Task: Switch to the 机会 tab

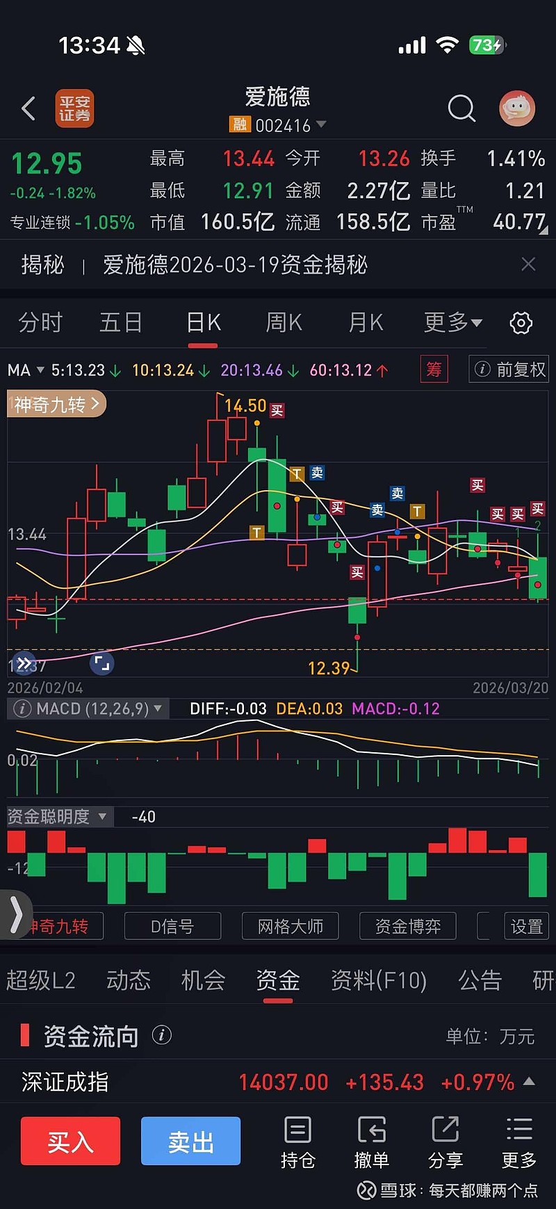Action: [203, 980]
